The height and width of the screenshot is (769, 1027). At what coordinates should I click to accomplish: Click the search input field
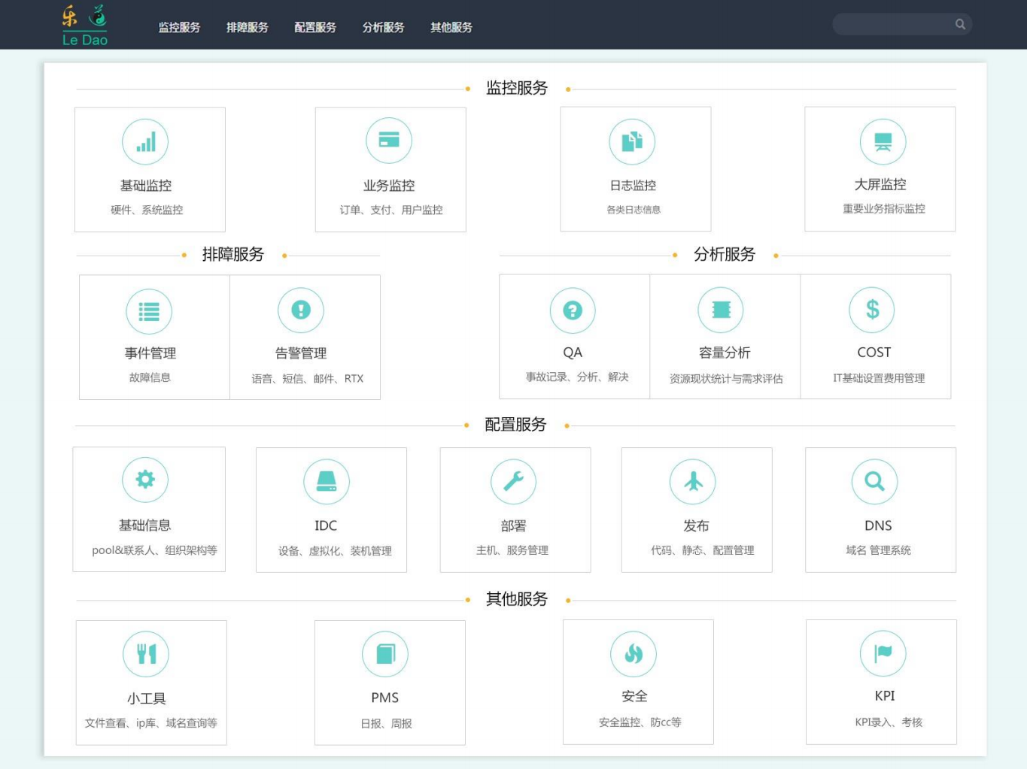895,24
